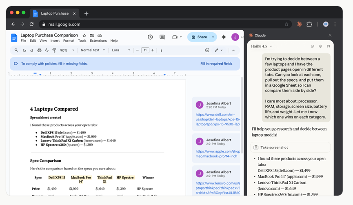Screen dimensions: 353x205
Task: Click the Gemini sparkle icon
Action: pyautogui.click(x=224, y=37)
